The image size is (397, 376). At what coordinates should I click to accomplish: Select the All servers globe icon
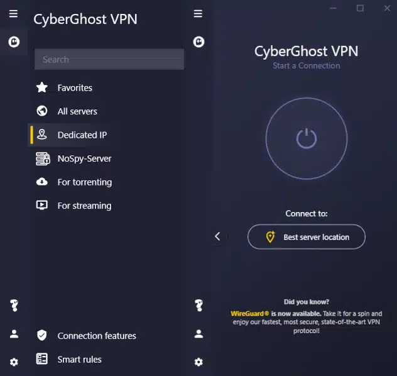[x=42, y=111]
